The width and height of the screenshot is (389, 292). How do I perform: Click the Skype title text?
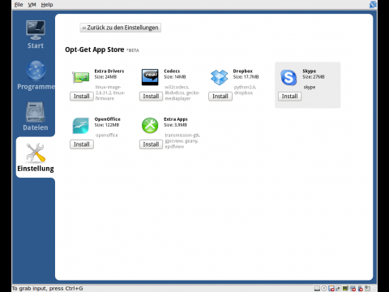pyautogui.click(x=310, y=71)
